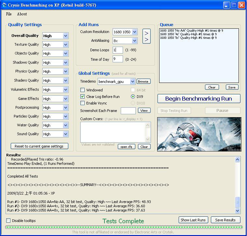Open the Particles Quality dropdown
This screenshot has height=236, width=247.
pos(65,117)
